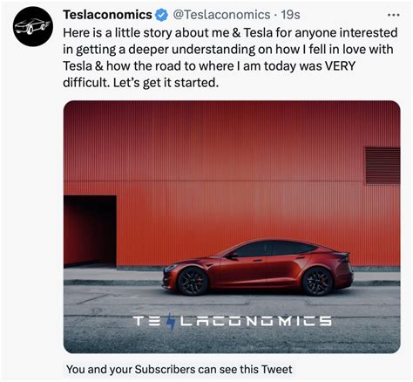Open the tweet via 19s timestamp
This screenshot has height=382, width=413.
point(290,15)
